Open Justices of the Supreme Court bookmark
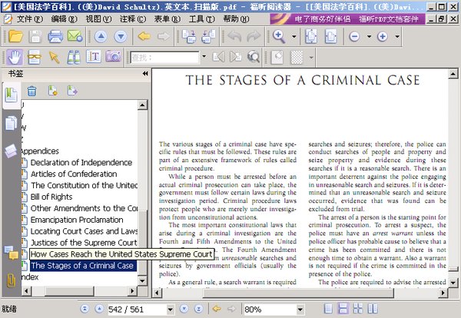The width and height of the screenshot is (461, 318). [84, 243]
